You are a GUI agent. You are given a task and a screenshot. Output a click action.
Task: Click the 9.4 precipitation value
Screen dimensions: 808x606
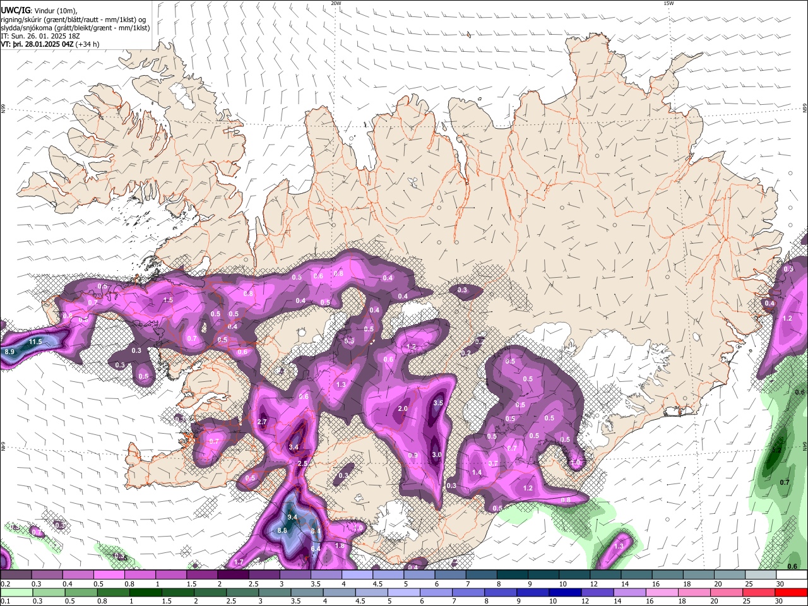tap(292, 517)
